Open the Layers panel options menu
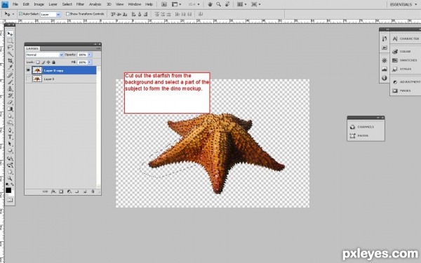The image size is (421, 263). click(98, 48)
